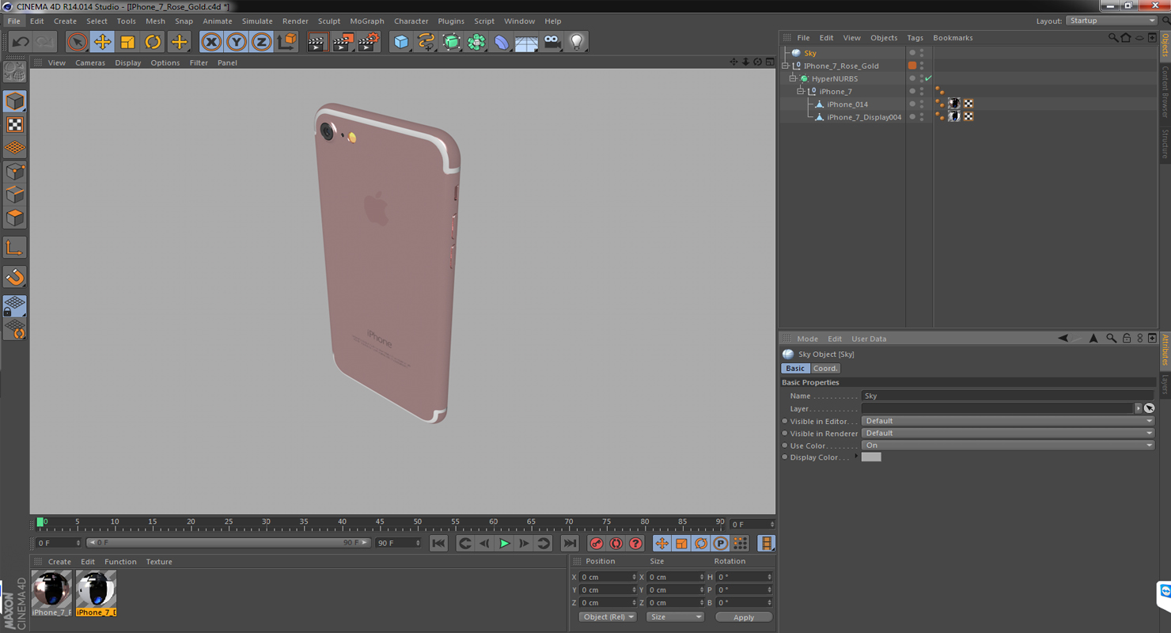Add a Cube primitive object
1171x633 pixels.
pyautogui.click(x=401, y=42)
